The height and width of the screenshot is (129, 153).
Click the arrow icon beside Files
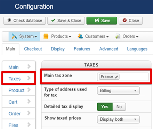[29, 125]
